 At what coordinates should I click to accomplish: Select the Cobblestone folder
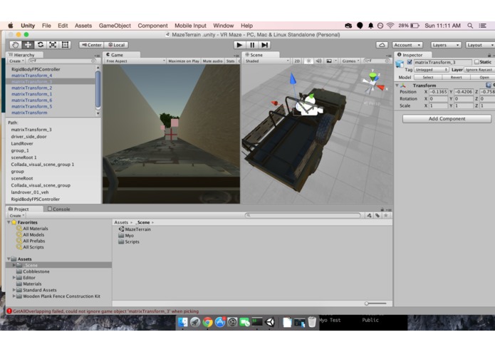[36, 271]
